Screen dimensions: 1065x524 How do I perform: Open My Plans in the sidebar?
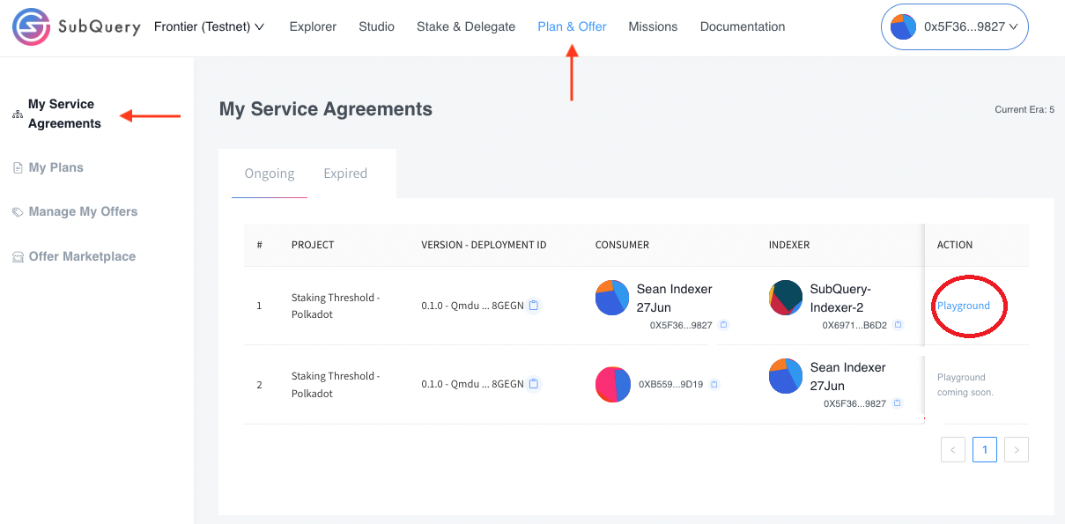(55, 167)
